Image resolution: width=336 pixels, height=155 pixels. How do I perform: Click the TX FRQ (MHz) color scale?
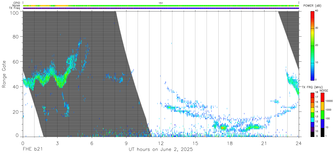click(x=312, y=115)
